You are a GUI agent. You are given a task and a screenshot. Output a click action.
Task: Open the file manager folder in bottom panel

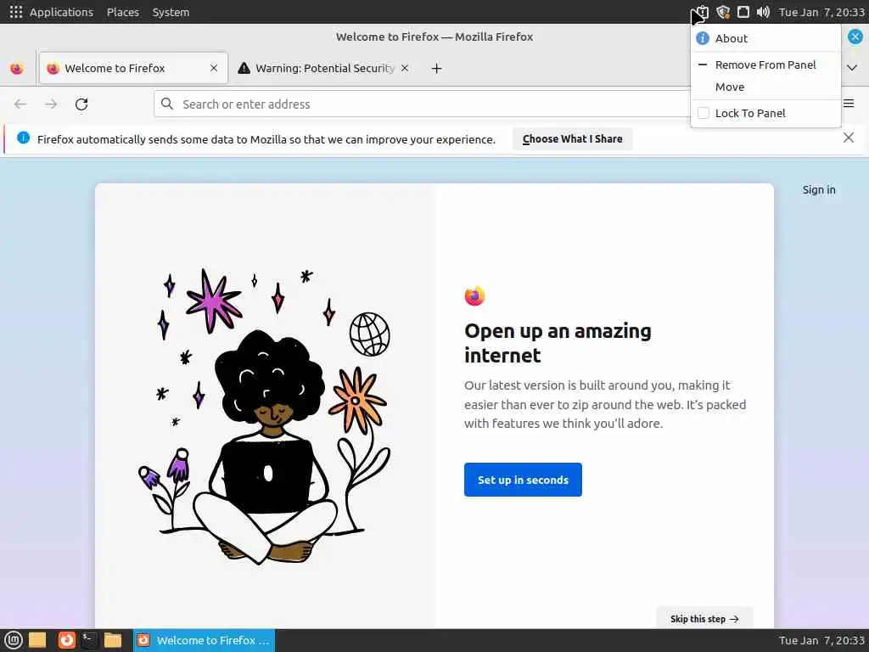pos(113,640)
